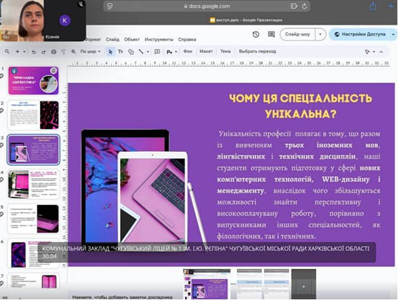The height and width of the screenshot is (300, 398).
Task: Select the cursor selection tool
Action: 110,51
